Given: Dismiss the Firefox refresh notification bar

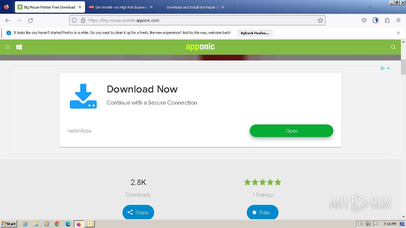Looking at the screenshot, I should point(398,33).
